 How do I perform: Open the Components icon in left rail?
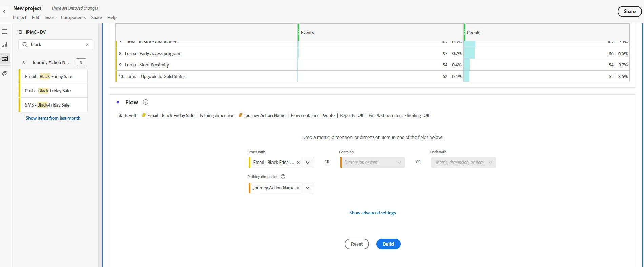click(x=5, y=58)
